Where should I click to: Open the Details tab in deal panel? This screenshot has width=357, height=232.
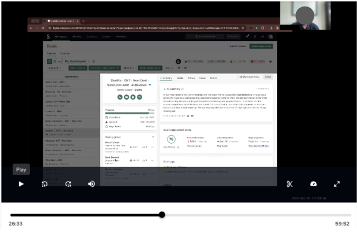[x=180, y=78]
